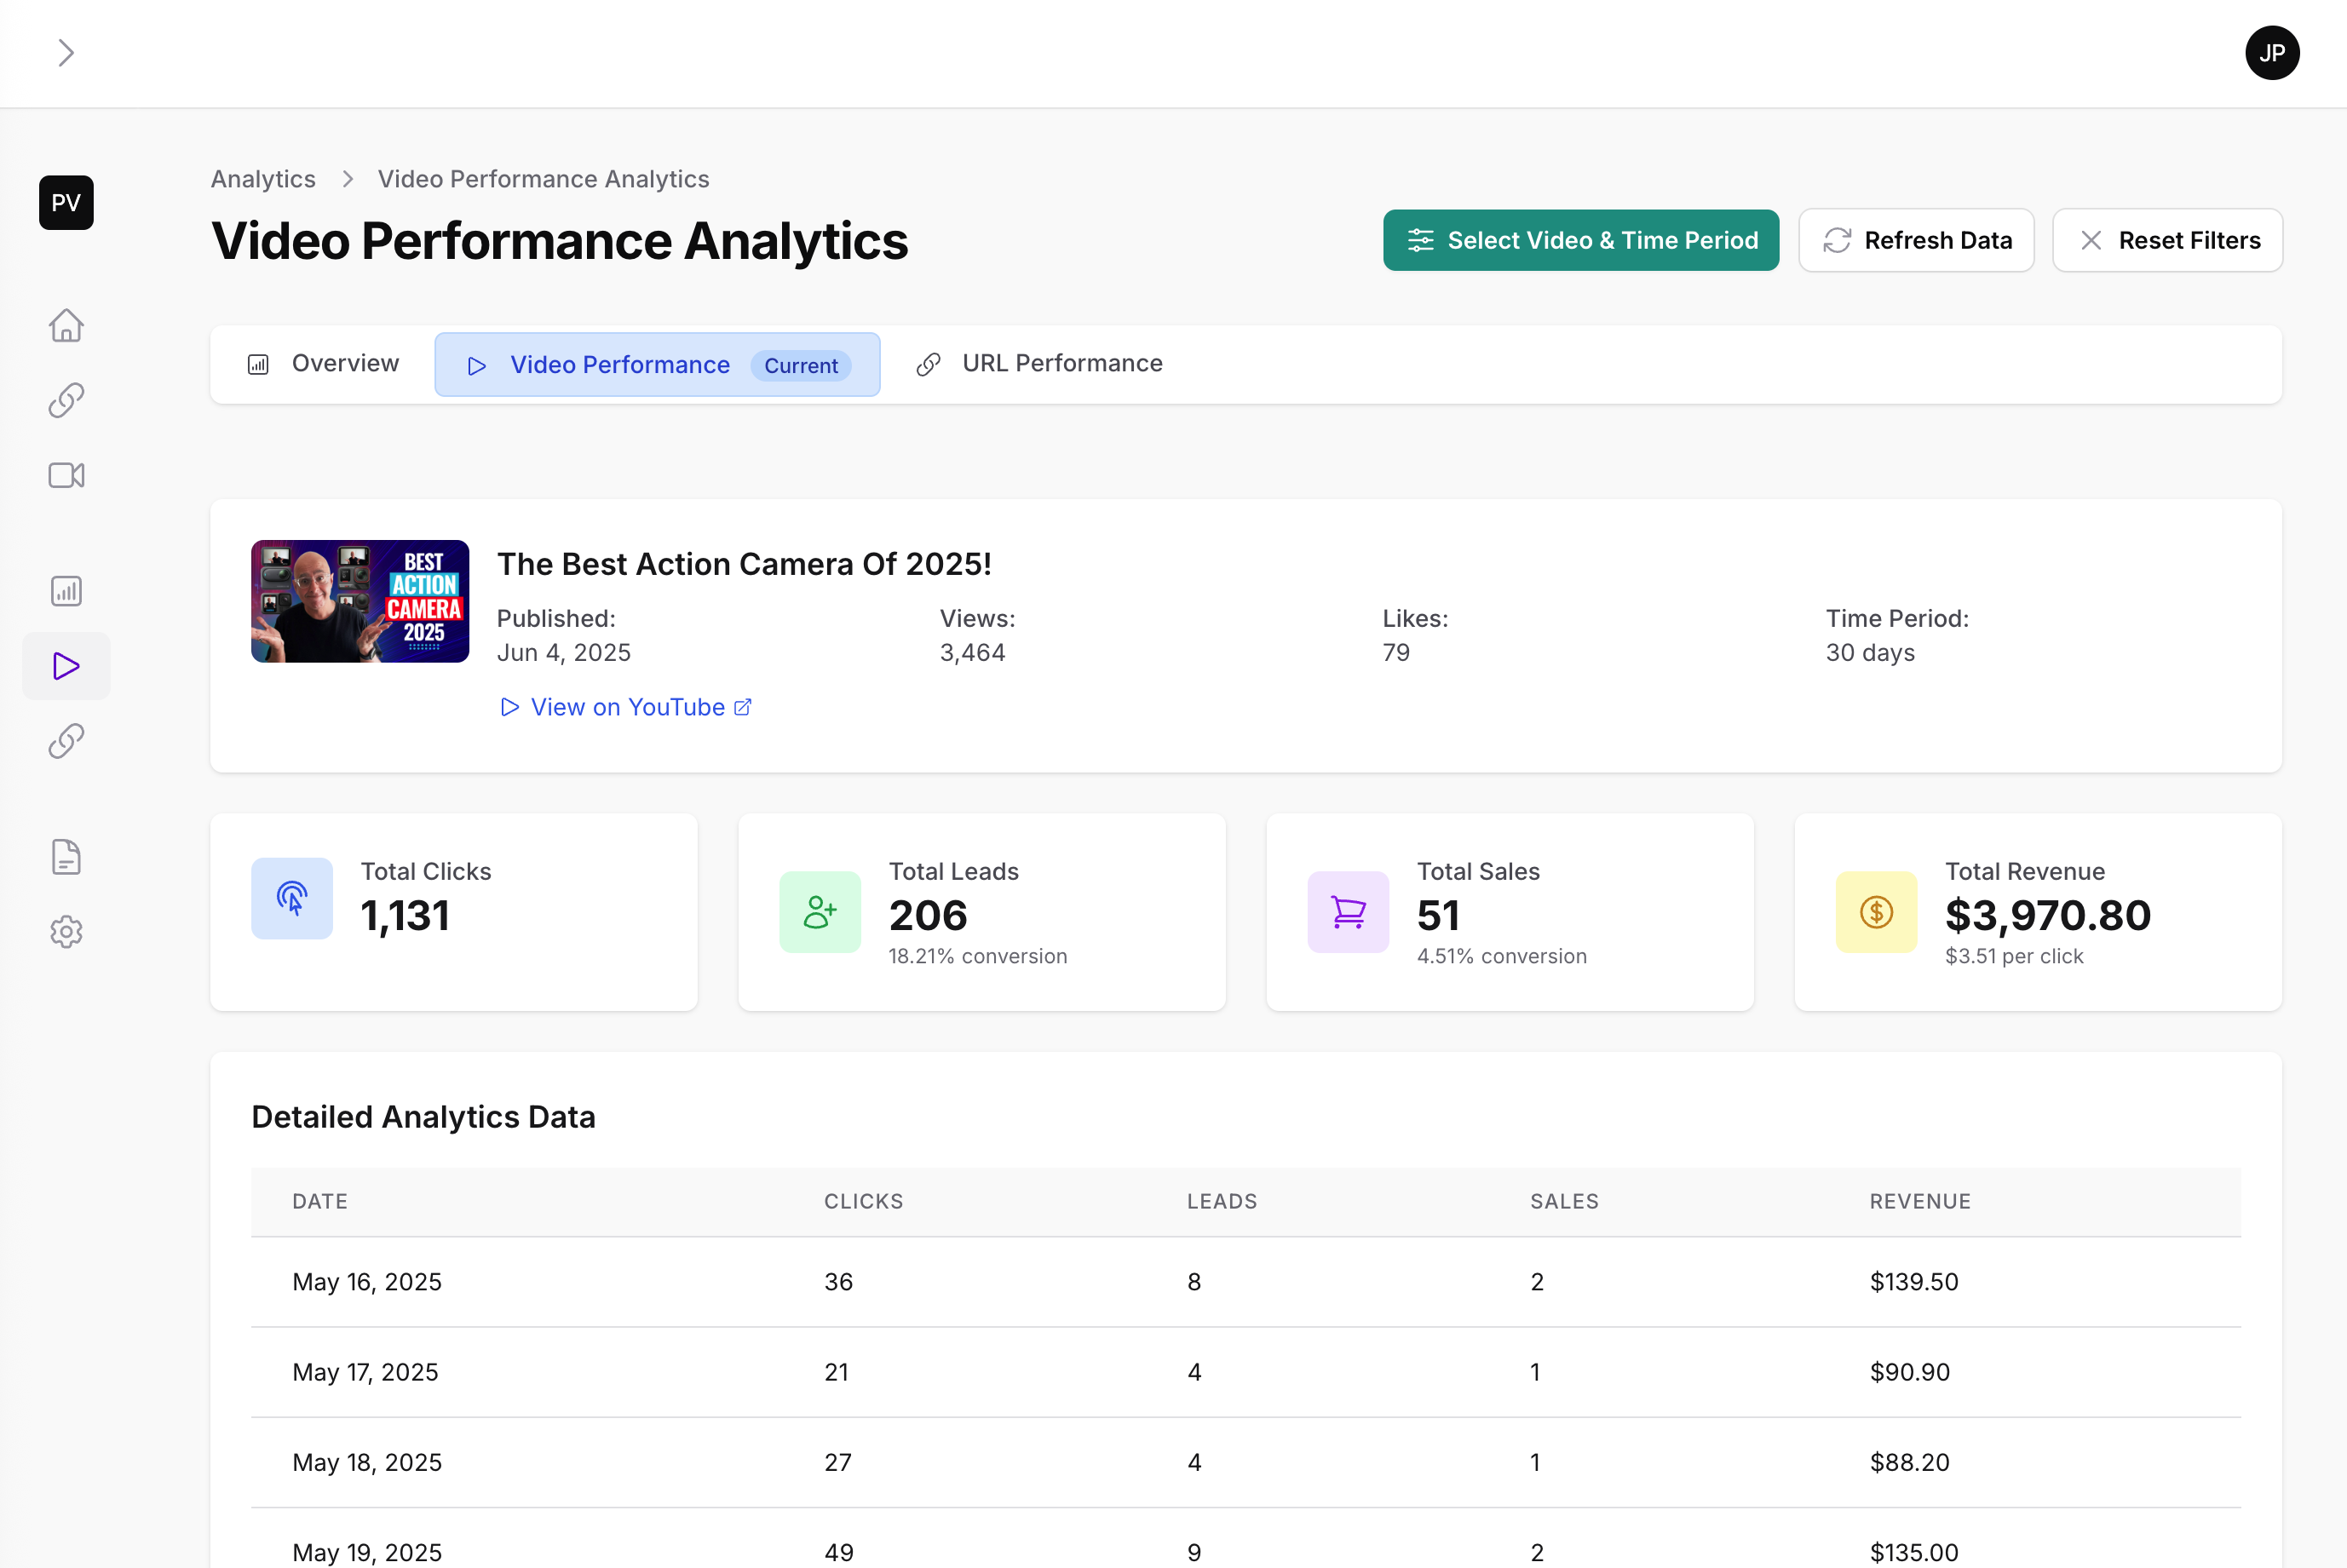Click the Total Revenue dollar icon
The width and height of the screenshot is (2347, 1568).
(x=1876, y=912)
